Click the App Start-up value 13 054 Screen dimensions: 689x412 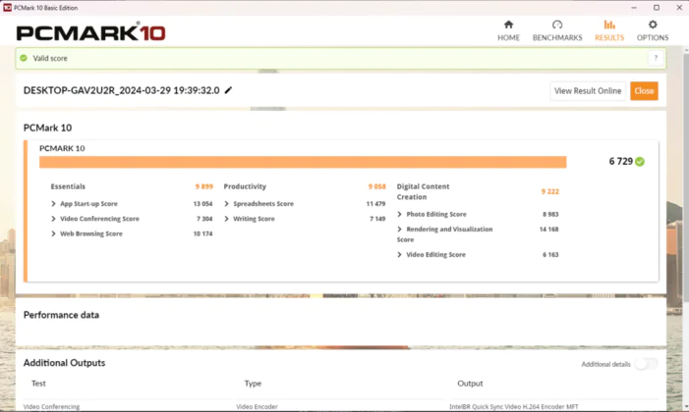(202, 204)
